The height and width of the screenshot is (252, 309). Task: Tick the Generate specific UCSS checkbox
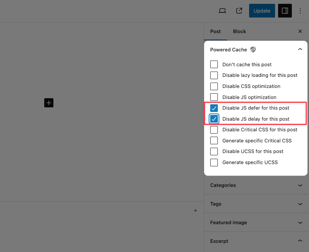tap(214, 163)
